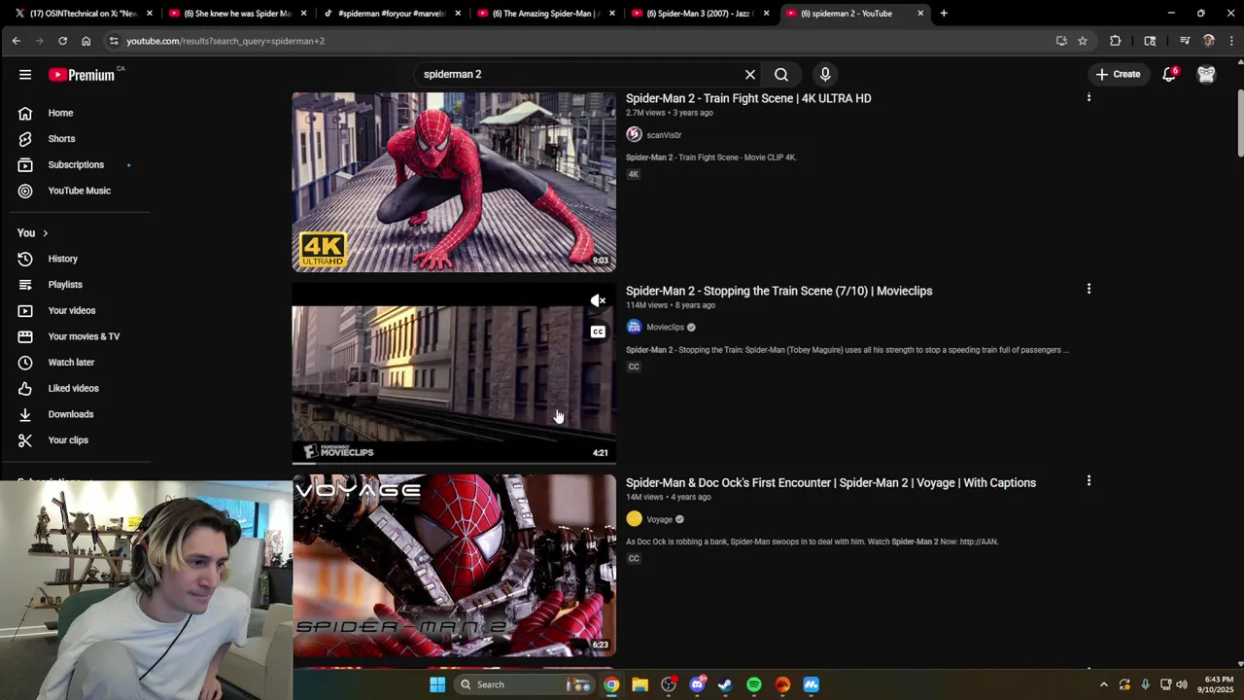Visit the scanVis0r channel
Image resolution: width=1244 pixels, height=700 pixels.
(x=664, y=135)
